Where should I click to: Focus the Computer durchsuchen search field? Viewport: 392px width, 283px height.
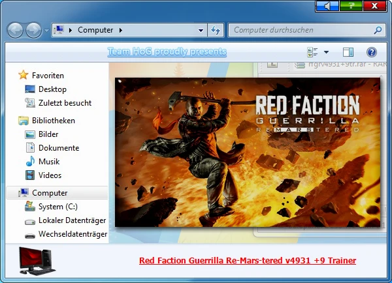[x=307, y=30]
